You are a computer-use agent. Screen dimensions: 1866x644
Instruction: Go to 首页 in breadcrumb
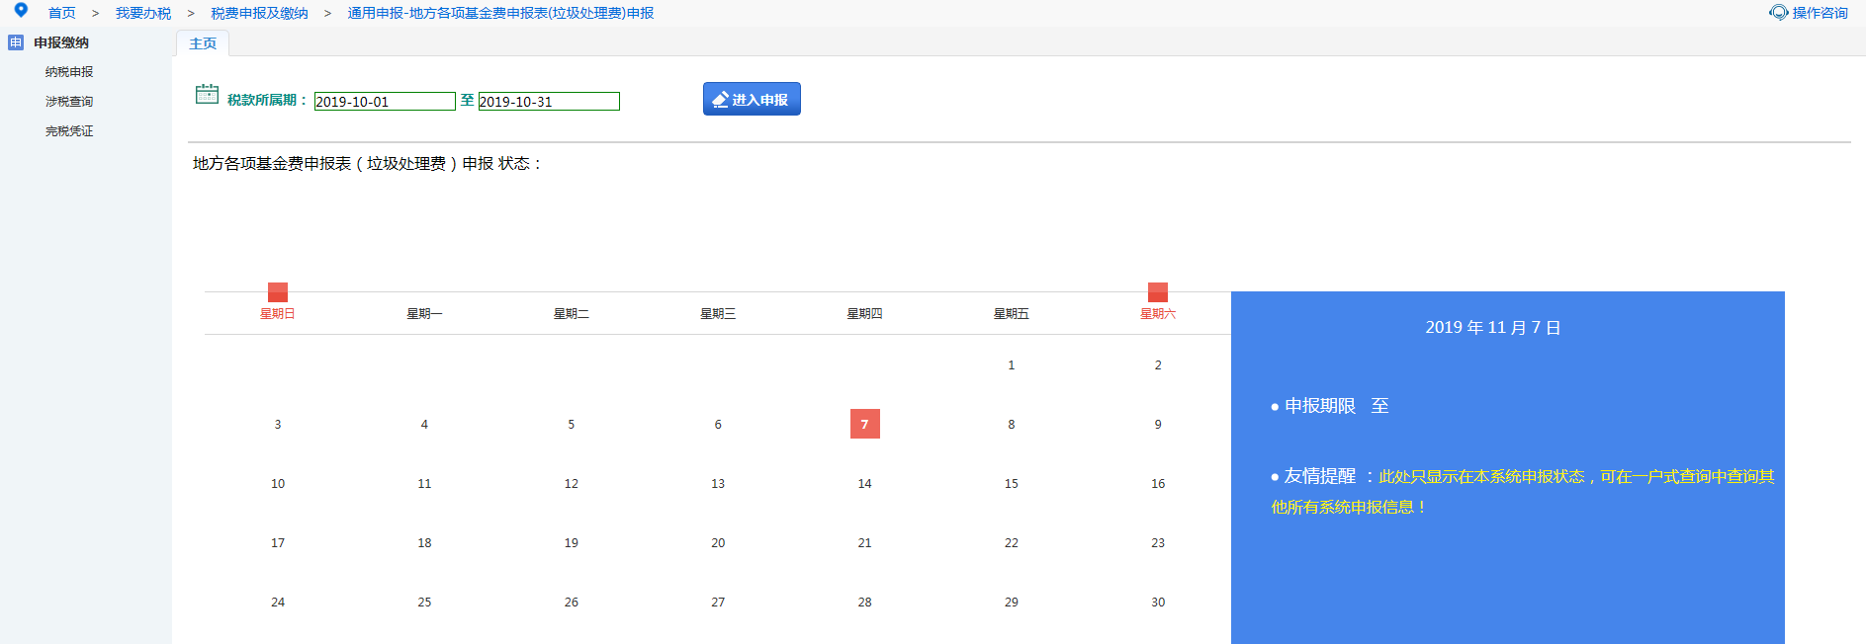tap(61, 13)
